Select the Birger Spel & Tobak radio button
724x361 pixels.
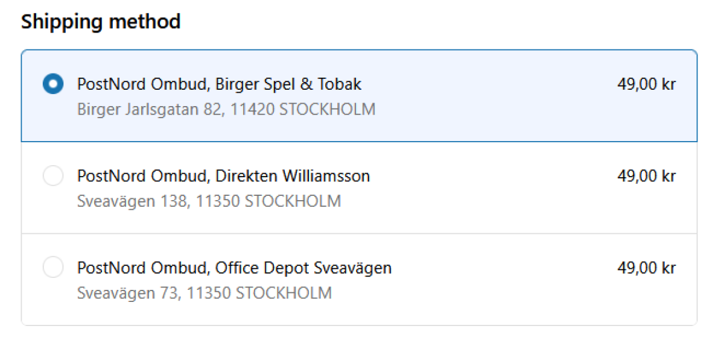point(53,84)
